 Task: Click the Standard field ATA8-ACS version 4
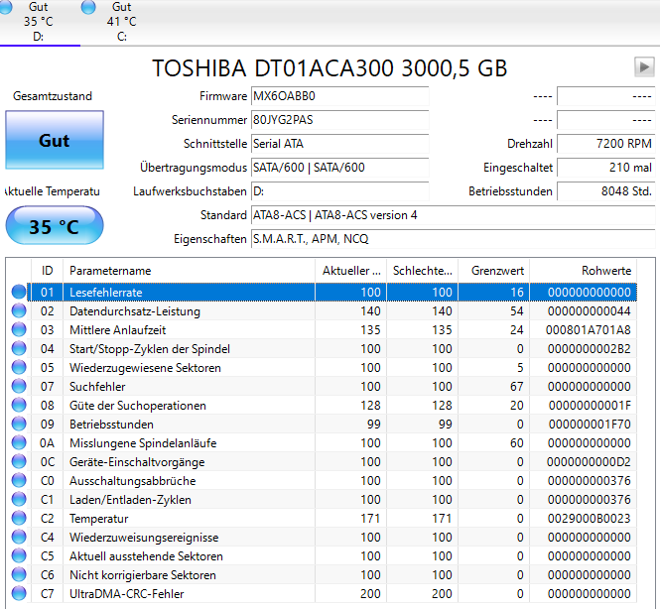coord(453,215)
